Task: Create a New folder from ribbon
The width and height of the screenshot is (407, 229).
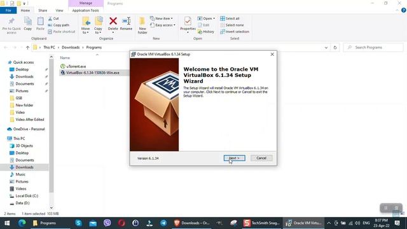Action: (x=142, y=25)
